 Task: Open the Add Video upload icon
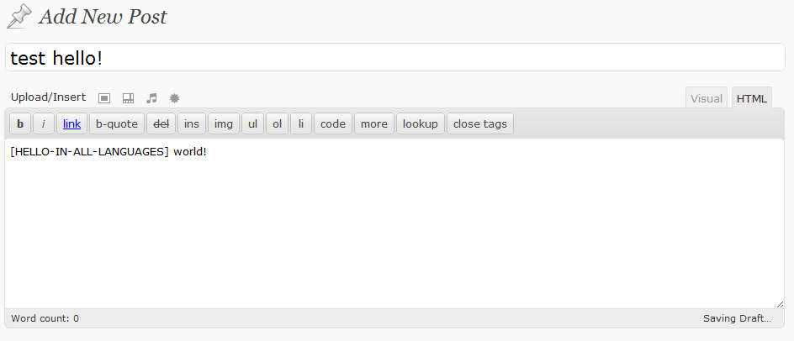tap(128, 98)
